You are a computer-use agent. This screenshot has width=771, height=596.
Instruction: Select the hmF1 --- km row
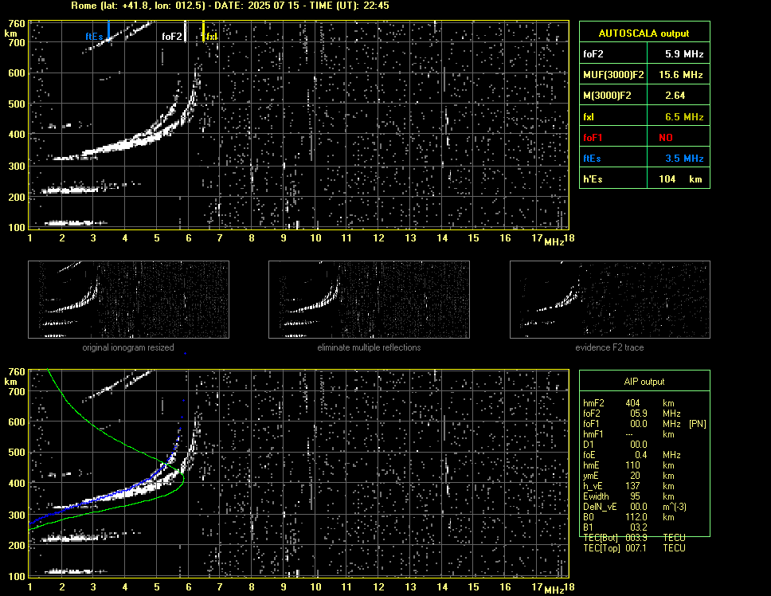(628, 433)
